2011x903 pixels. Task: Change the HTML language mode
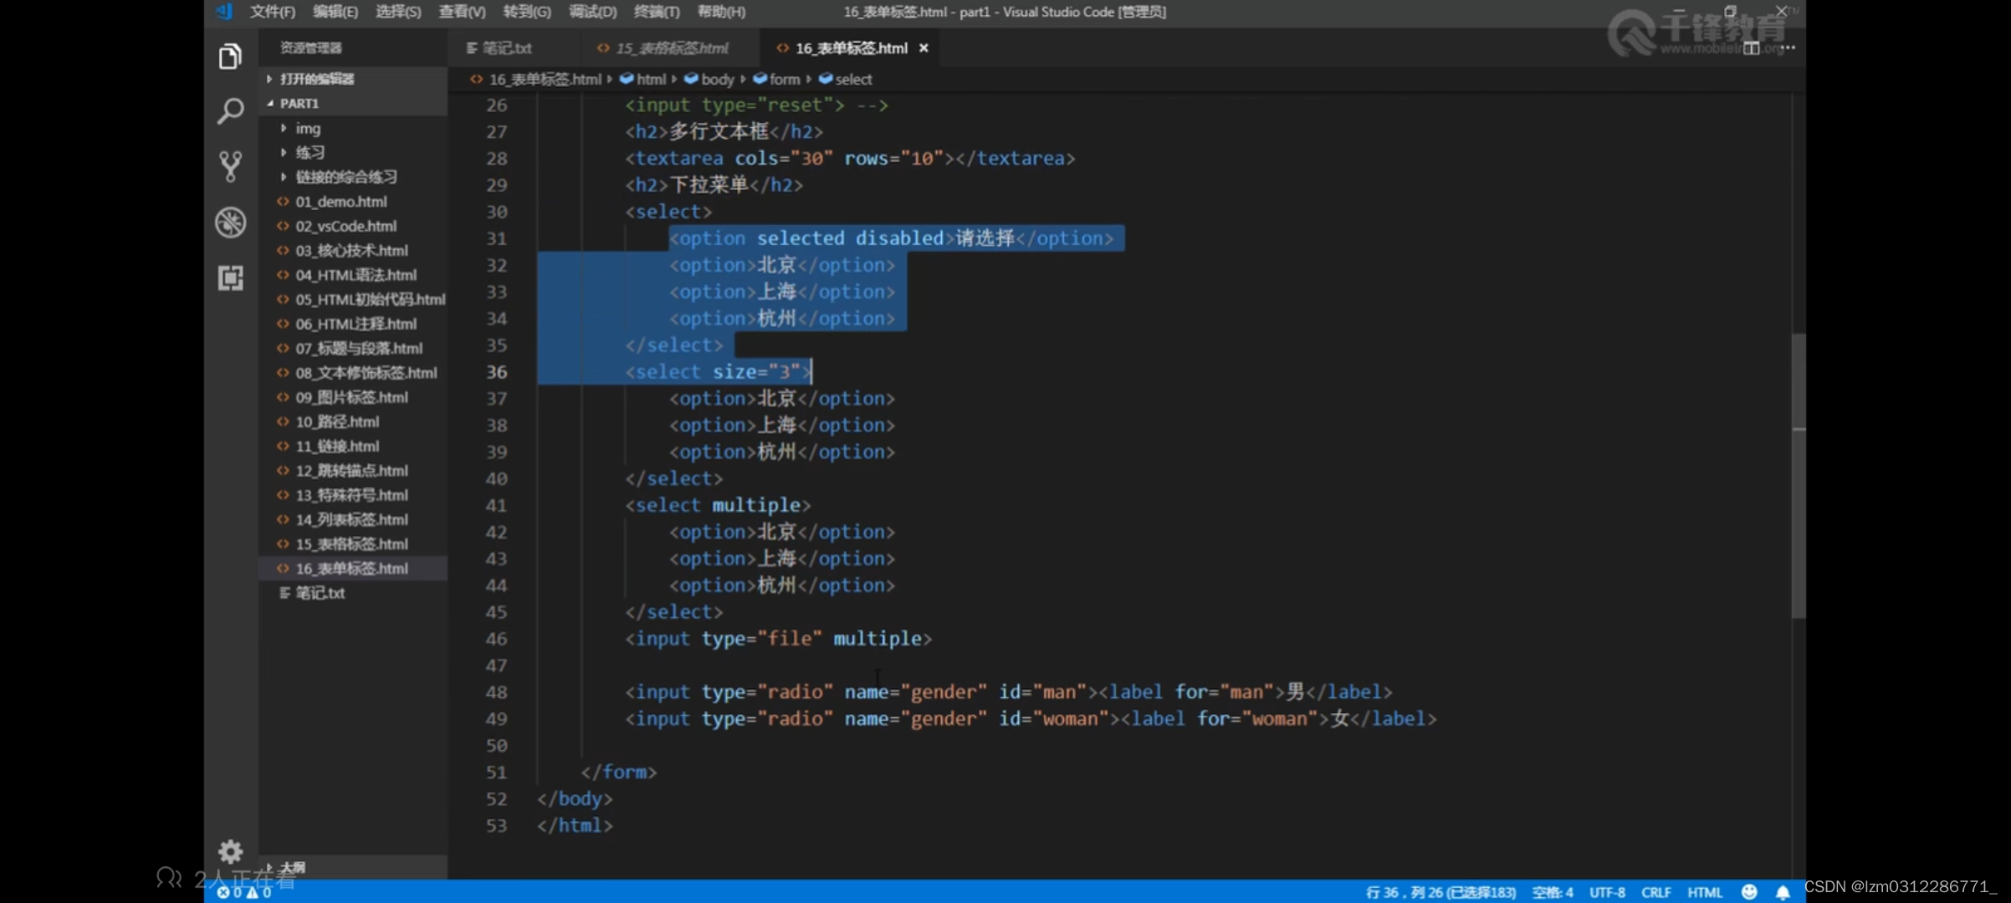point(1705,892)
